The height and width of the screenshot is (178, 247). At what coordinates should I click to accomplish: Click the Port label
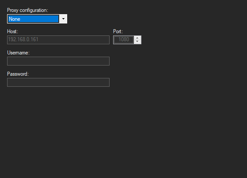coord(118,31)
